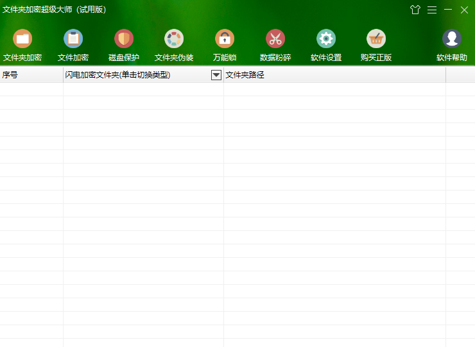The image size is (475, 347).
Task: Close the 文件夹加密超级大师 window
Action: click(x=464, y=10)
